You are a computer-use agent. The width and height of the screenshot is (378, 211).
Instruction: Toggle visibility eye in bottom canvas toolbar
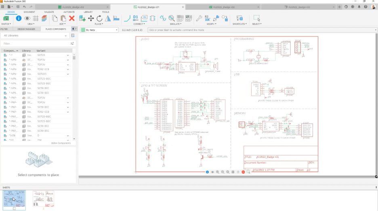coord(212,172)
